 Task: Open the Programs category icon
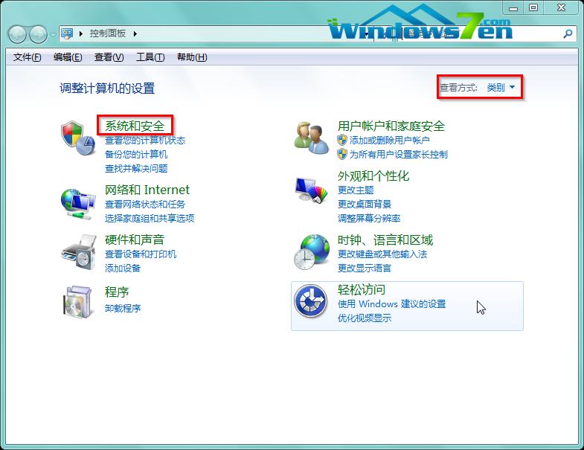(77, 300)
